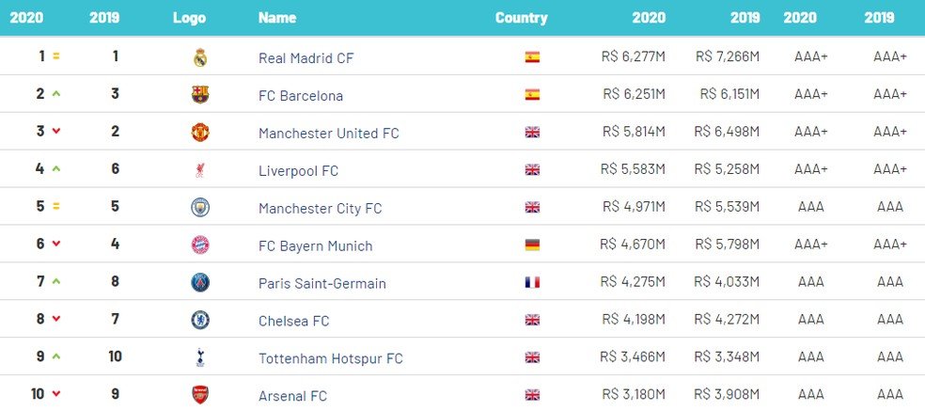This screenshot has width=925, height=411.
Task: Select the Manchester City FC badge
Action: point(200,207)
